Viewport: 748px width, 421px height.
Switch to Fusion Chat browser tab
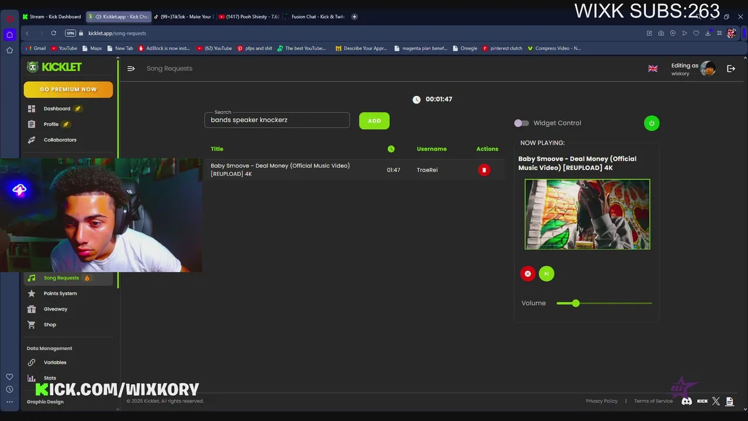click(316, 16)
